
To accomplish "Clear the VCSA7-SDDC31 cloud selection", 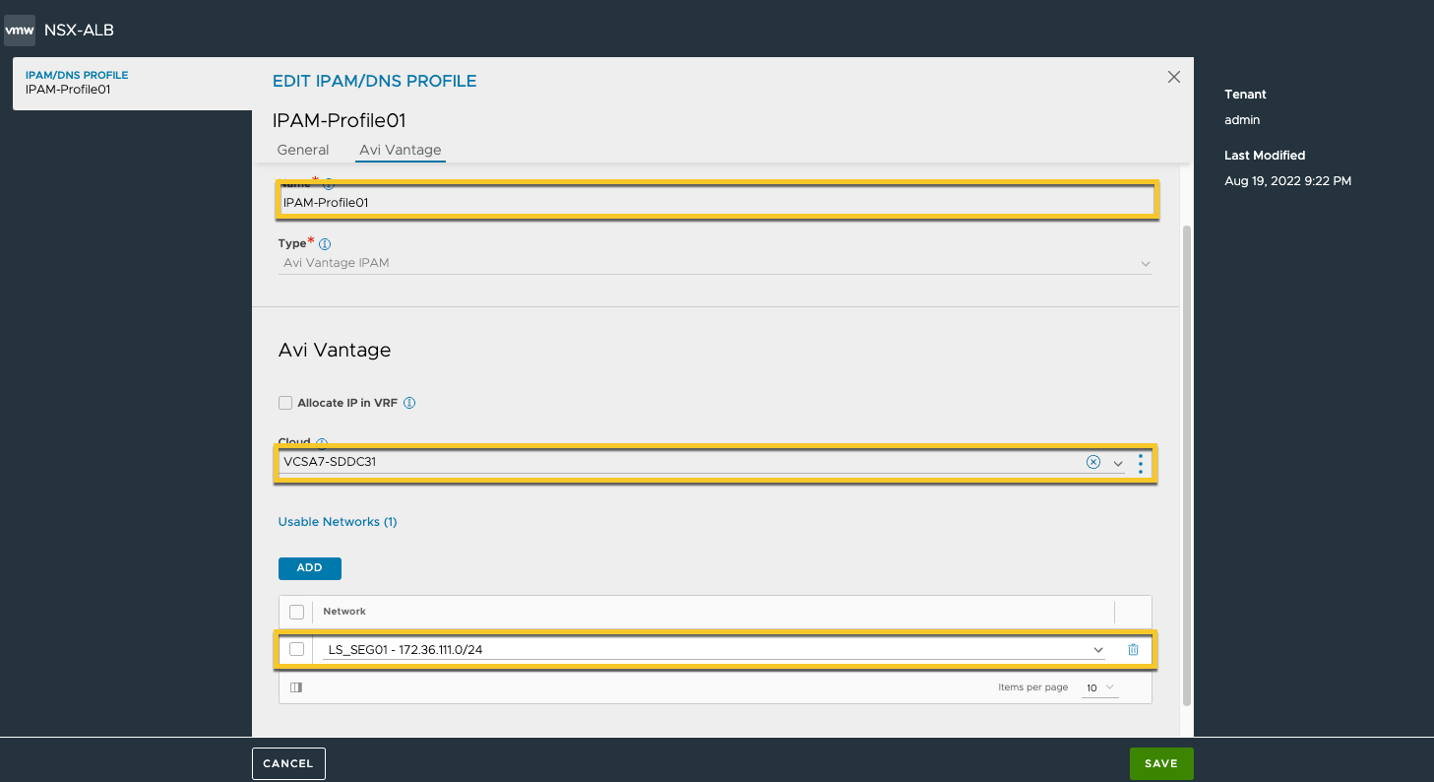I will pos(1092,462).
